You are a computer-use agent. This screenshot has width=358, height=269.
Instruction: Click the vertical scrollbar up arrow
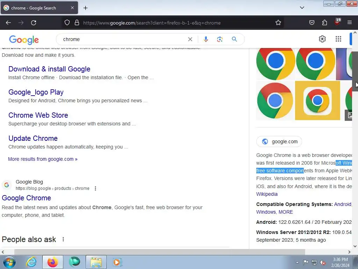pyautogui.click(x=355, y=33)
